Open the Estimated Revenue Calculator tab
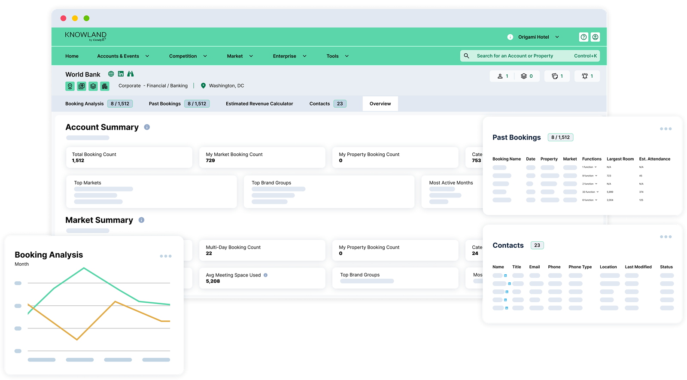The width and height of the screenshot is (687, 380). coord(259,104)
